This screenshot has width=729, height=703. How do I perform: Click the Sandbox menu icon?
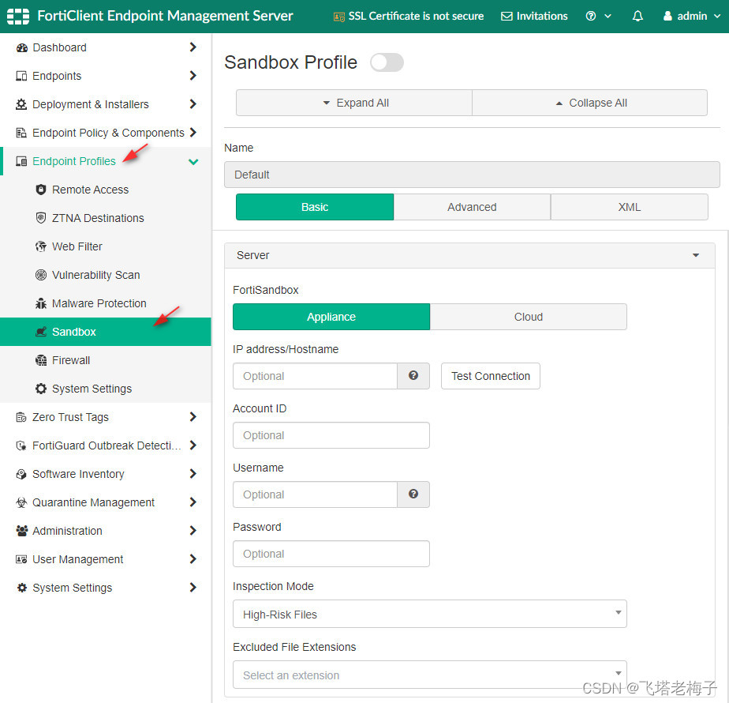click(x=41, y=332)
